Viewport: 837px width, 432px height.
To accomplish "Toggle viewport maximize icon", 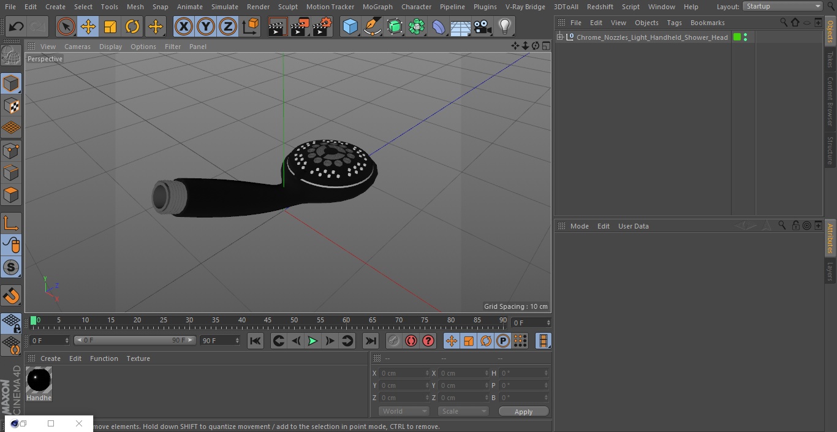I will click(546, 46).
